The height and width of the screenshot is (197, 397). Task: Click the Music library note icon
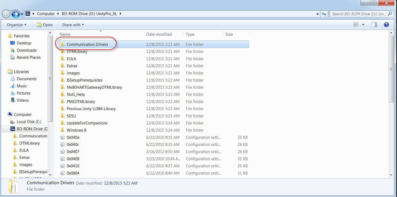tap(12, 86)
